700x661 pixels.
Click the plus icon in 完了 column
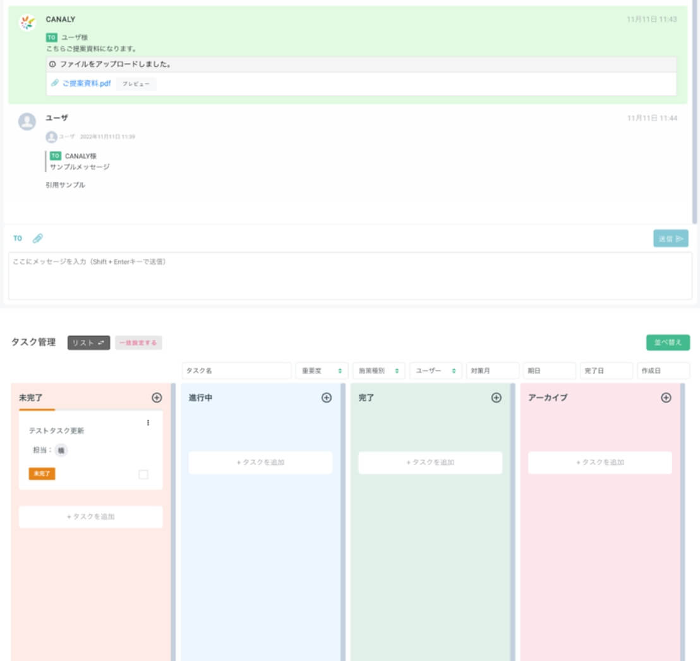tap(497, 397)
